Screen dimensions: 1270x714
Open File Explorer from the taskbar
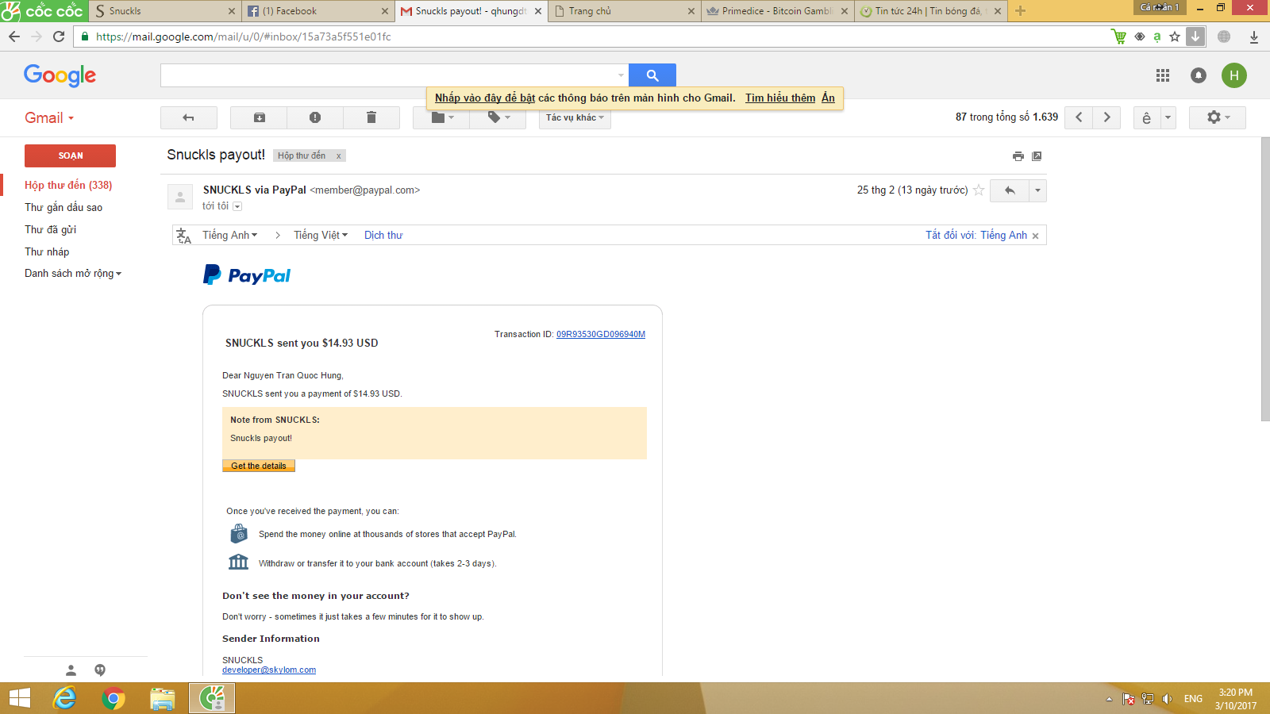(163, 698)
